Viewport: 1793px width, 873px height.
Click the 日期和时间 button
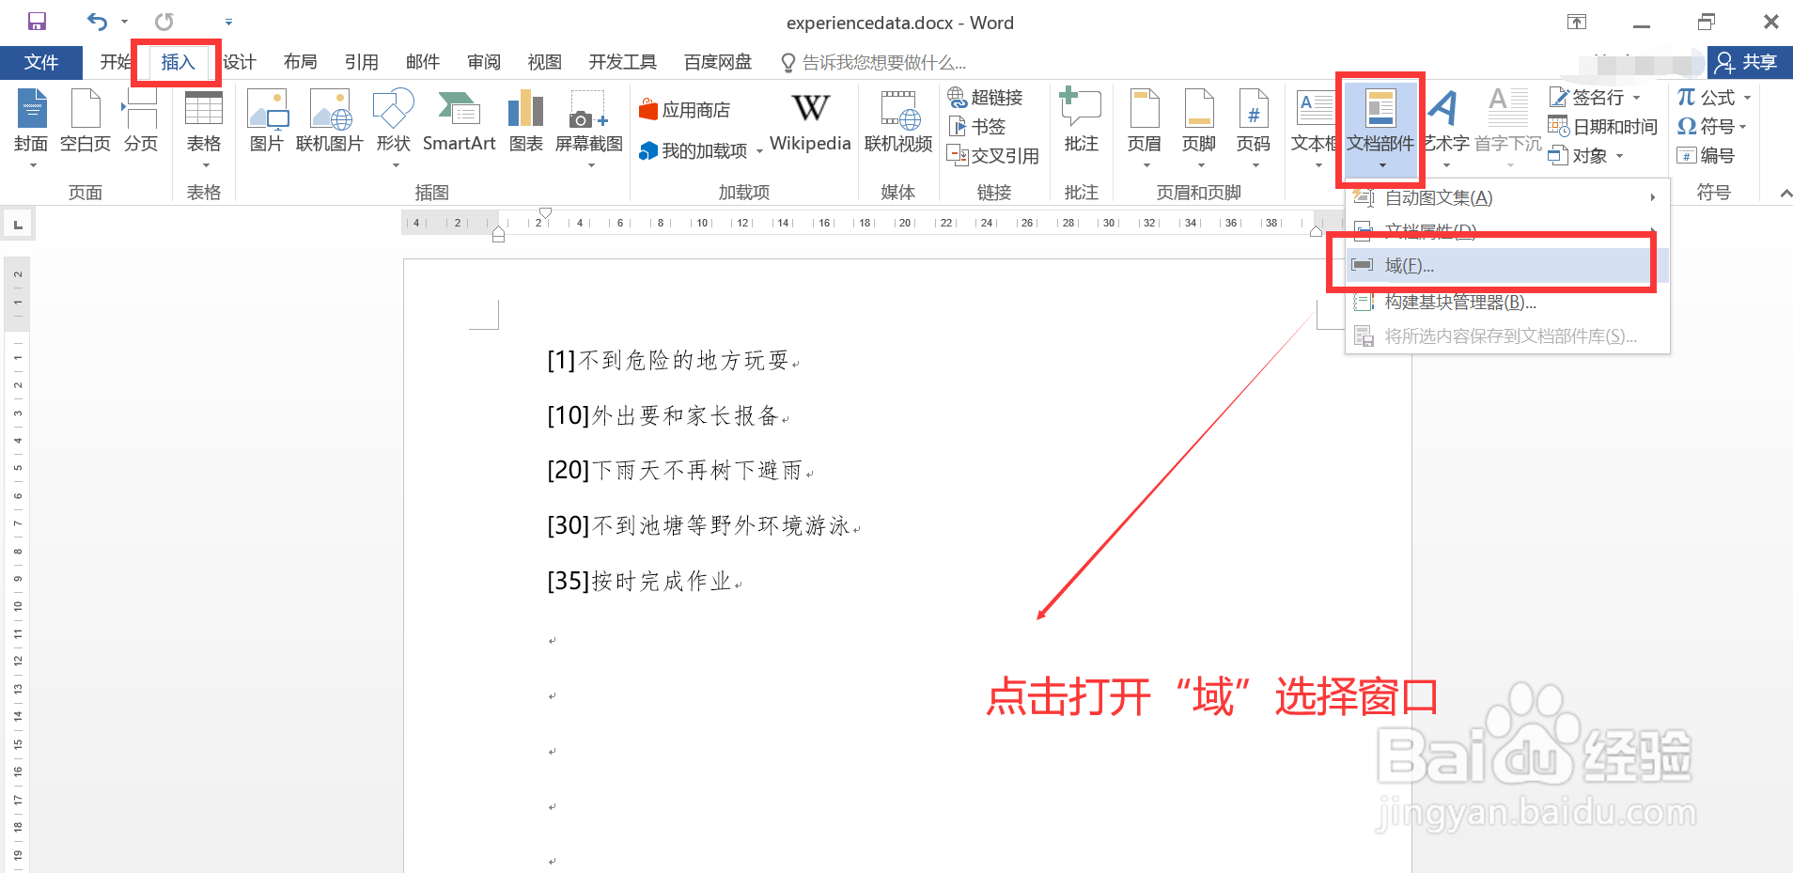pos(1603,126)
